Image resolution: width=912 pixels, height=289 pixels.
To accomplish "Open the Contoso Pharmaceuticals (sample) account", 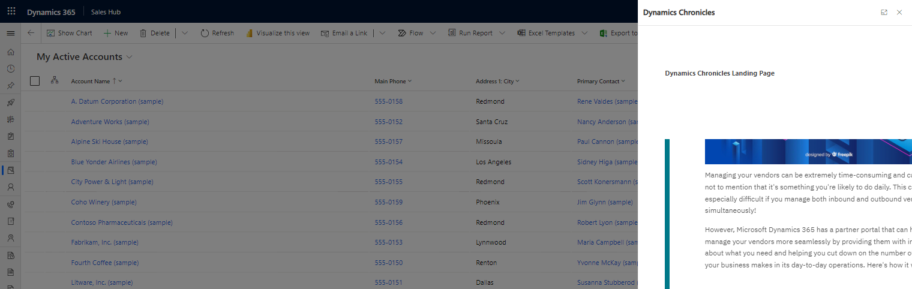I will pos(122,222).
